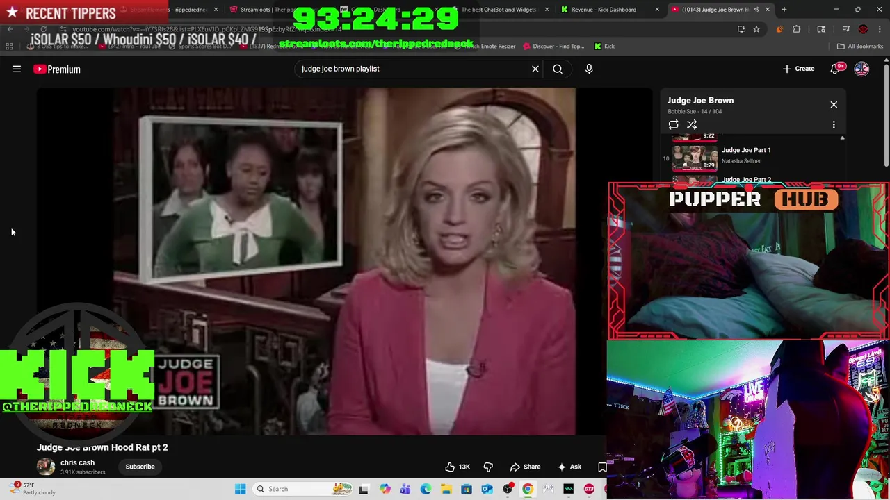Screen dimensions: 890x500
Task: Open Judge Joe Brown Part 2 entry
Action: (746, 180)
